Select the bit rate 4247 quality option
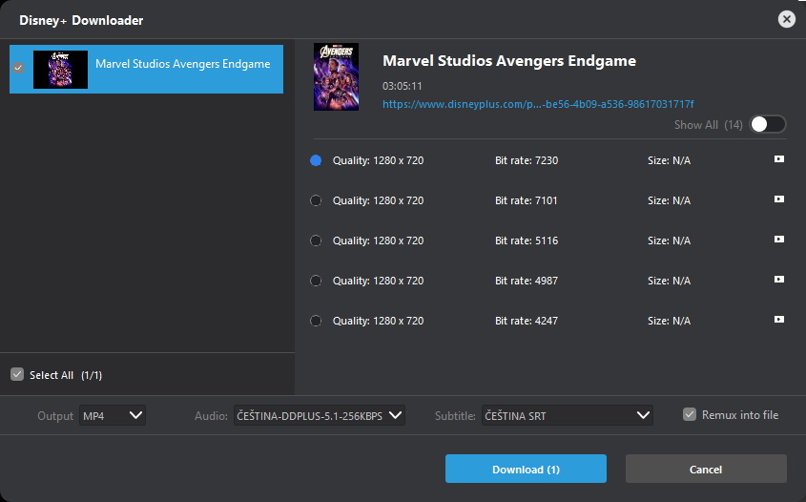806x502 pixels. coord(316,321)
